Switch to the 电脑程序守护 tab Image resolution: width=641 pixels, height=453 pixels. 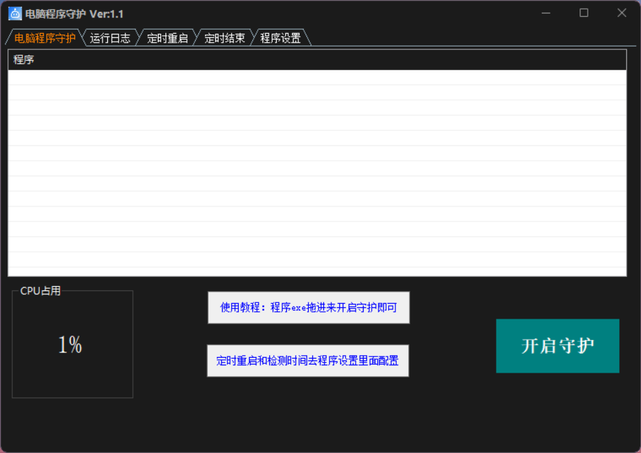[45, 38]
